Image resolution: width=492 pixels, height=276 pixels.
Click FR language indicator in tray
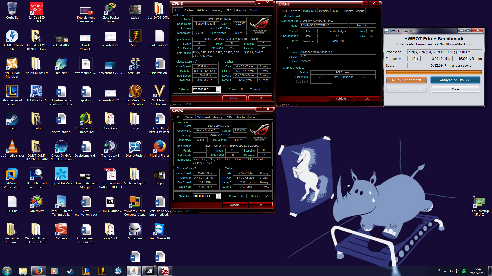pyautogui.click(x=438, y=270)
